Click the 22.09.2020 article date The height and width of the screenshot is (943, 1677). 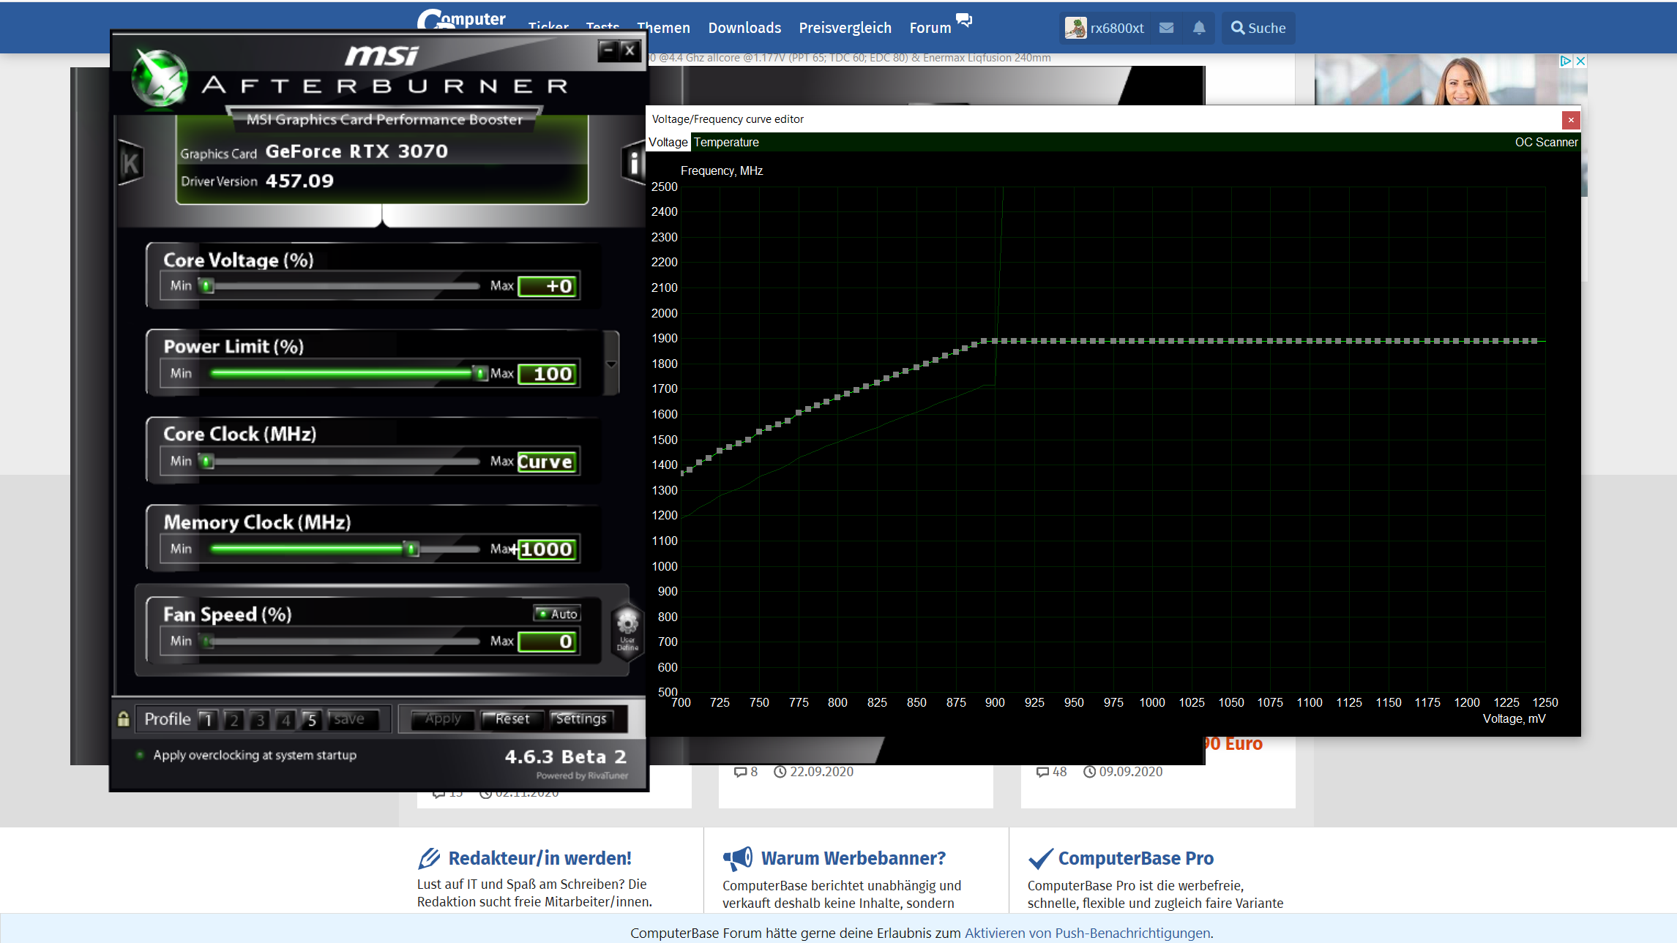click(x=821, y=772)
